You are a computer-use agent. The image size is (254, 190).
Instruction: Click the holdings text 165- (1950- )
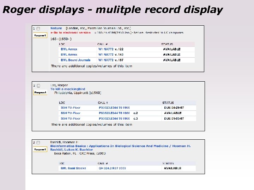tap(61, 39)
